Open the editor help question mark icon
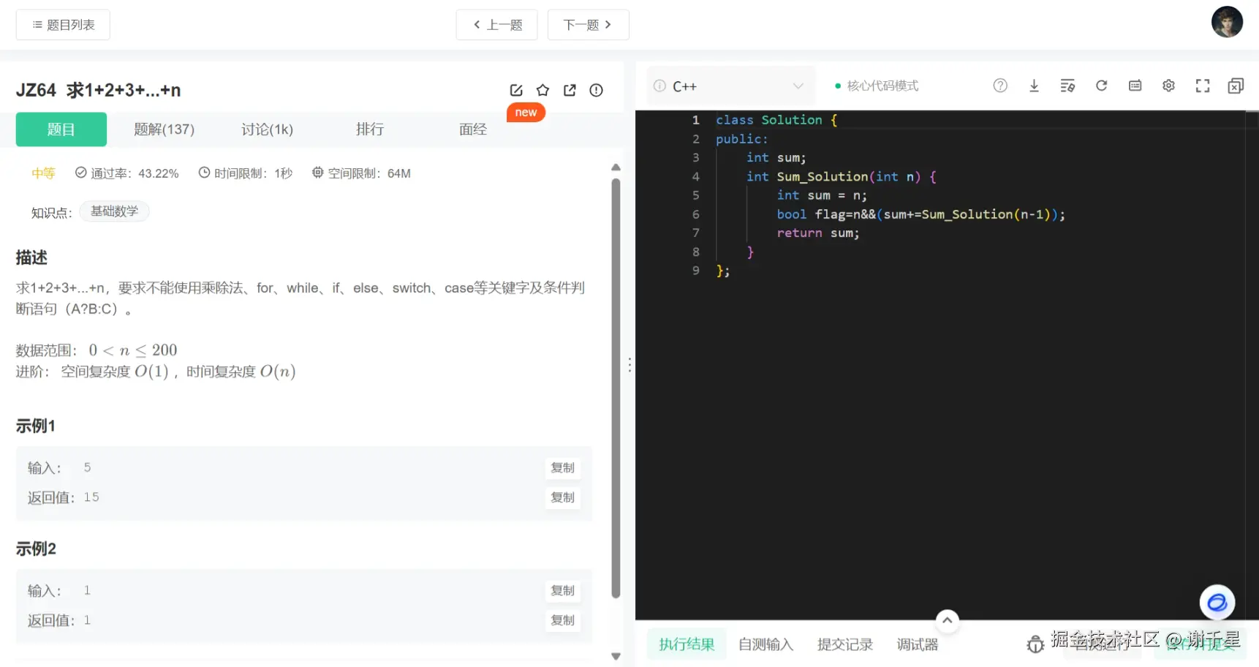 [x=1000, y=86]
